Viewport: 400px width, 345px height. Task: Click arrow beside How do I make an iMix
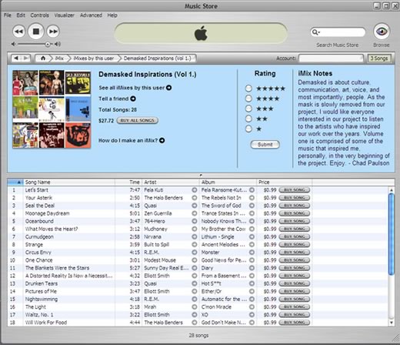click(162, 140)
